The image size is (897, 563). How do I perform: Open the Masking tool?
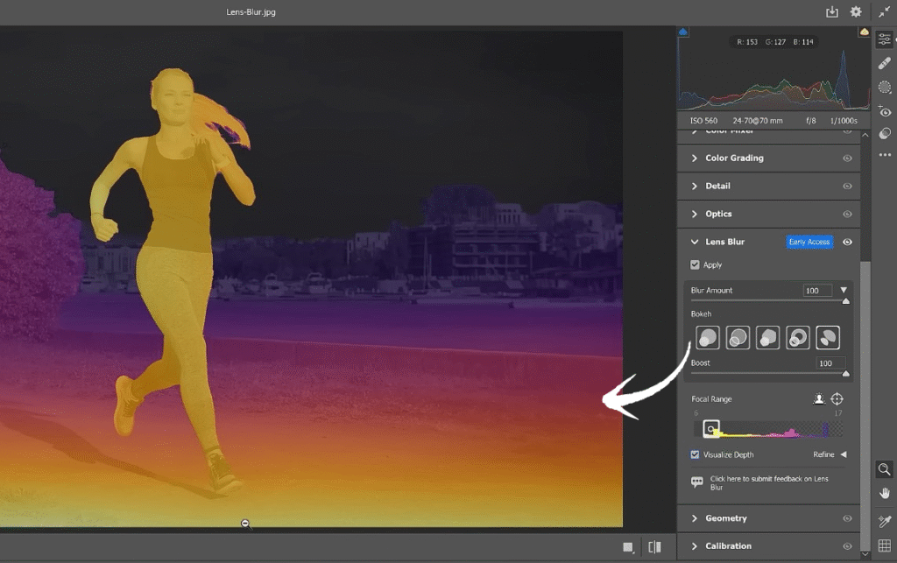click(885, 88)
